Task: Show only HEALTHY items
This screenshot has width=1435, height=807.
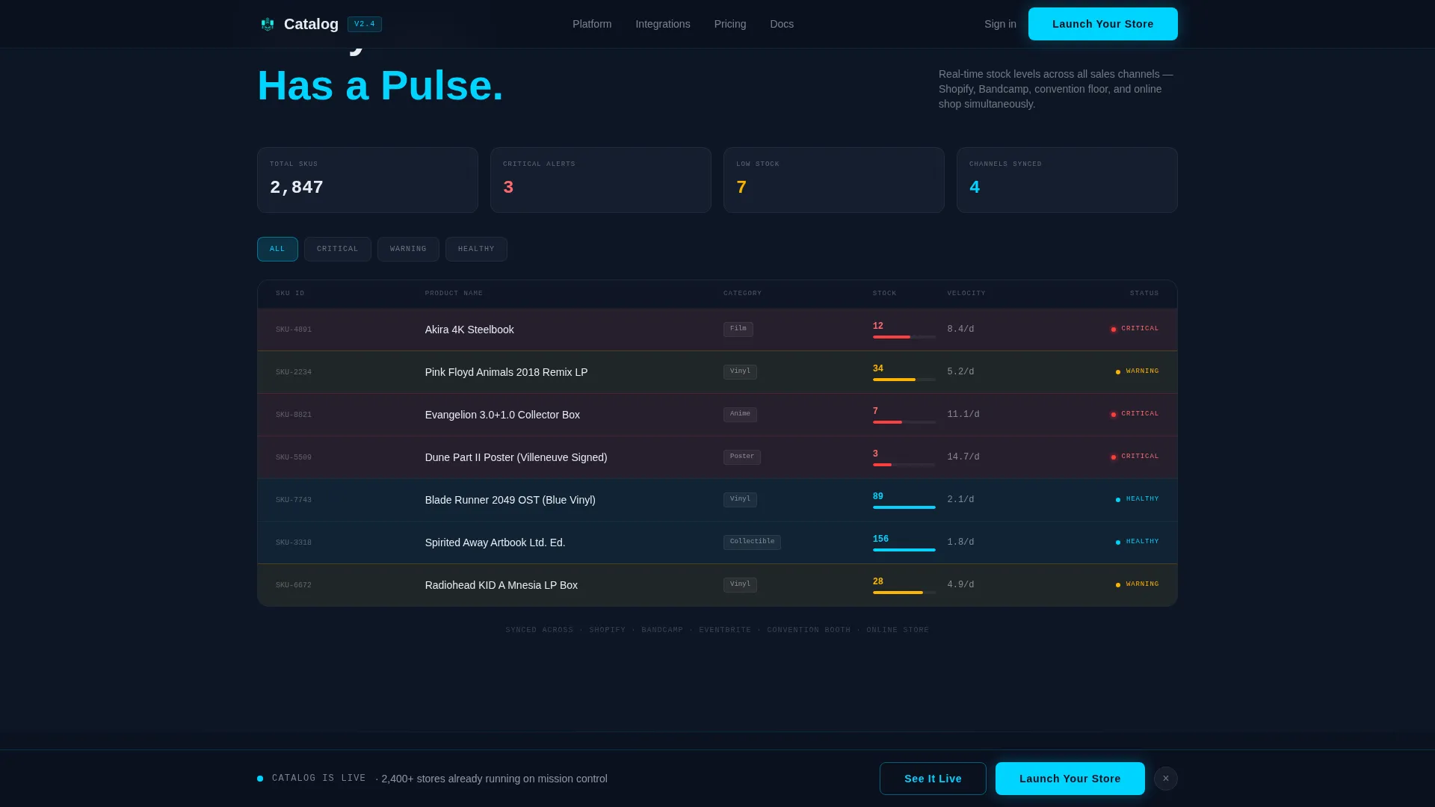Action: pyautogui.click(x=476, y=249)
